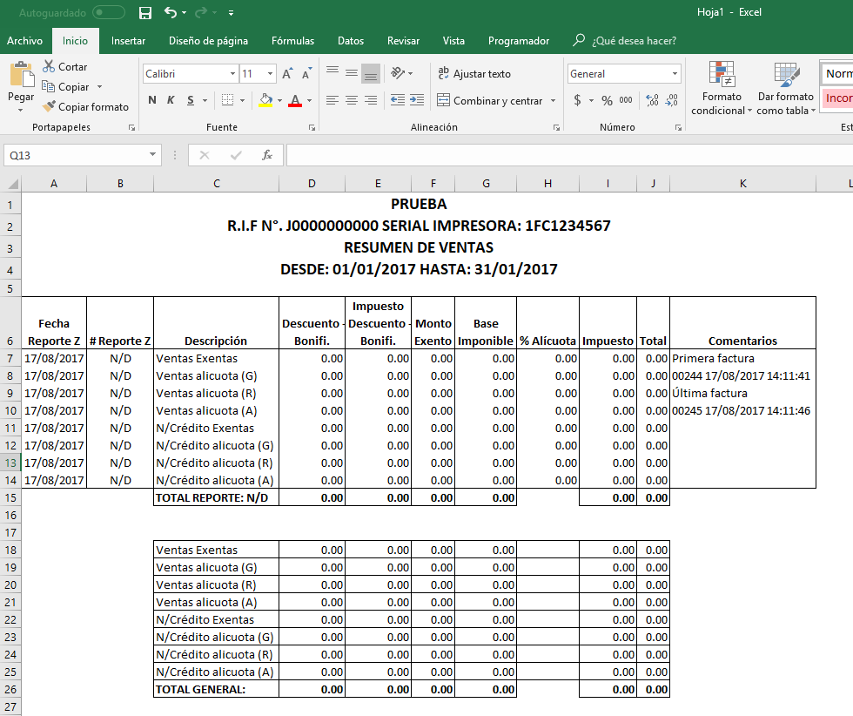Image resolution: width=853 pixels, height=716 pixels.
Task: Open the Calibri font name dropdown
Action: click(232, 74)
